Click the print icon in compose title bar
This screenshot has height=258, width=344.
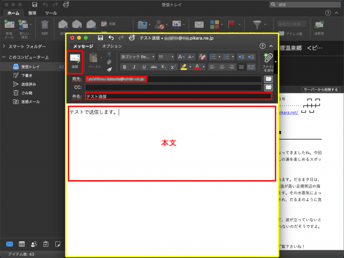click(x=132, y=38)
